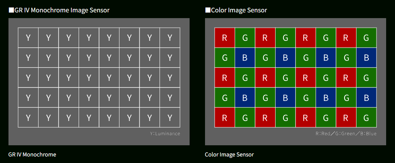395x163 pixels.
Task: Select the leftmost green G cell in second row
Action: pyautogui.click(x=225, y=58)
